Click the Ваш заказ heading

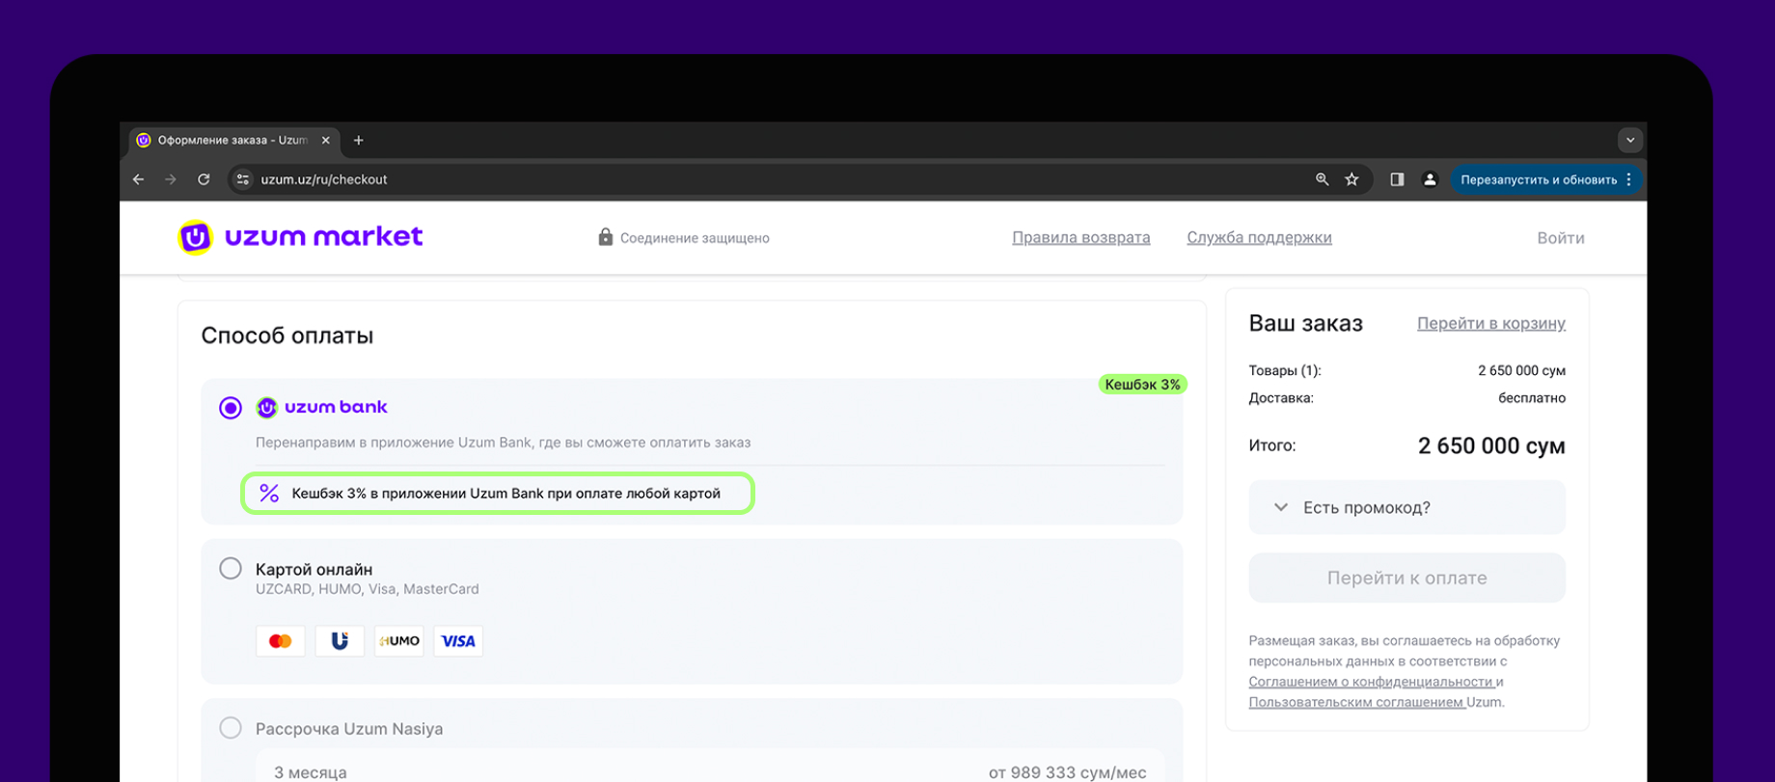click(1305, 323)
